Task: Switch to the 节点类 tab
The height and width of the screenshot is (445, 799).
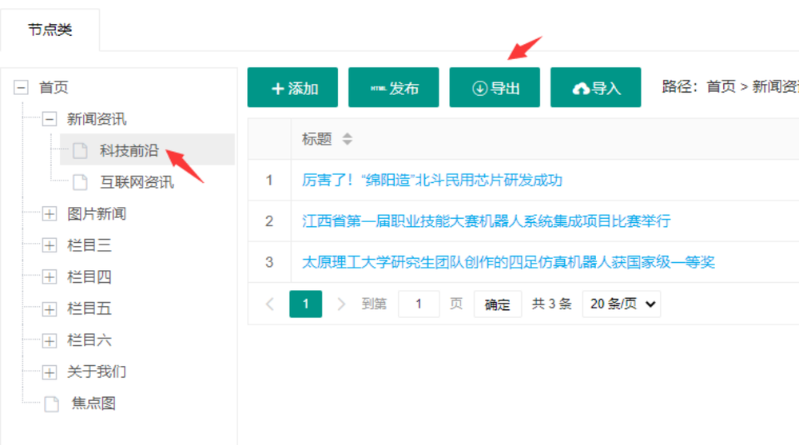Action: click(x=50, y=30)
